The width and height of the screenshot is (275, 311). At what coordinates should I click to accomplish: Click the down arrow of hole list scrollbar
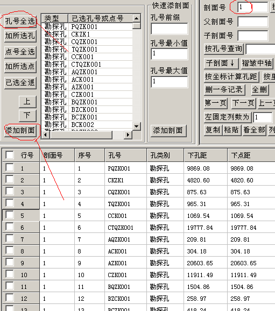point(136,126)
